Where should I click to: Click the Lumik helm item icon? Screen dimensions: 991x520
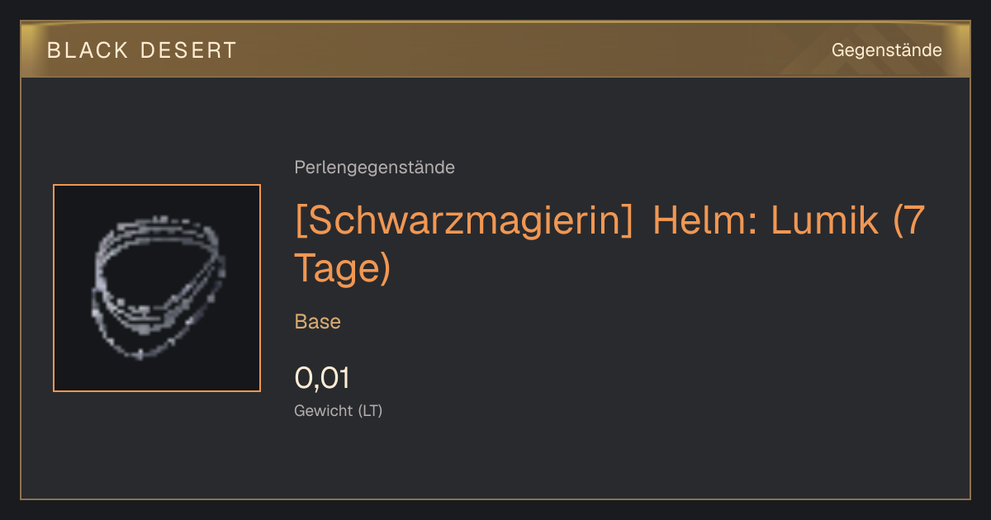157,287
